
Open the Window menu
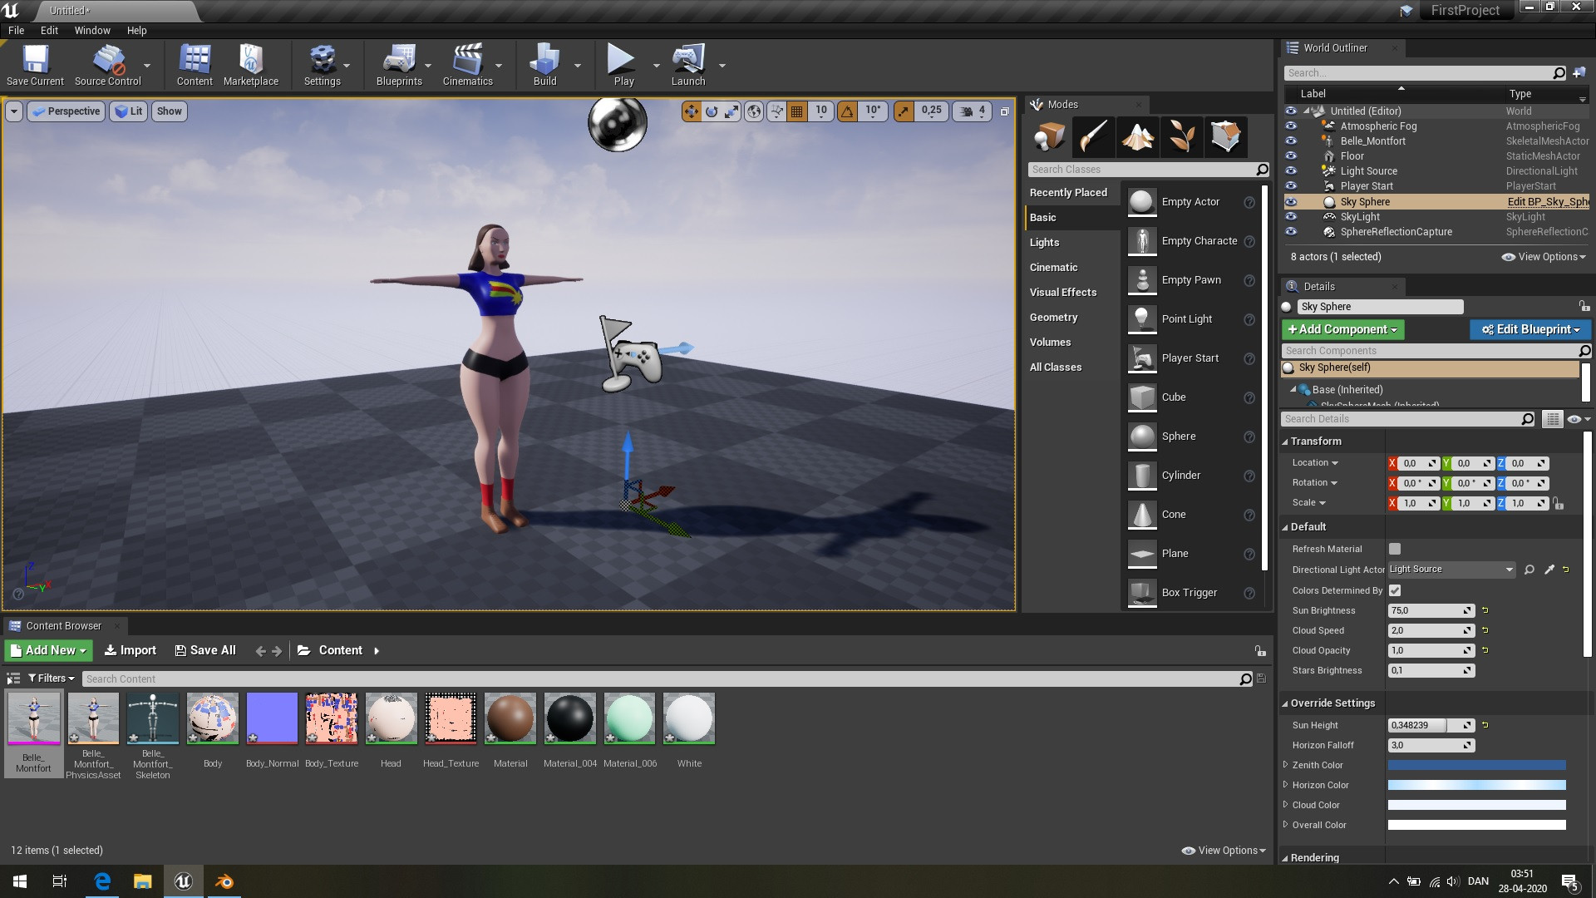92,30
